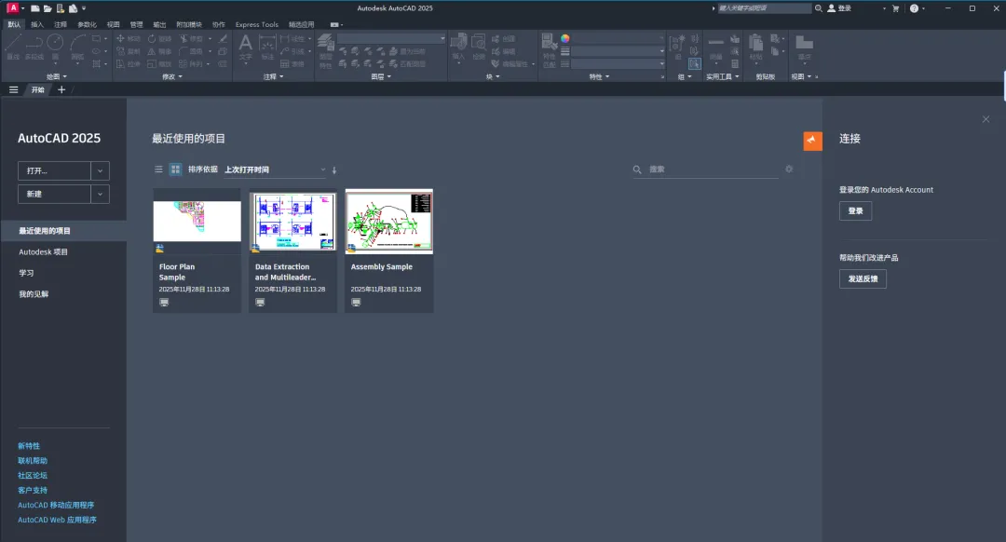Open the 管理 (Manage) ribbon tab
1006x542 pixels.
[136, 24]
